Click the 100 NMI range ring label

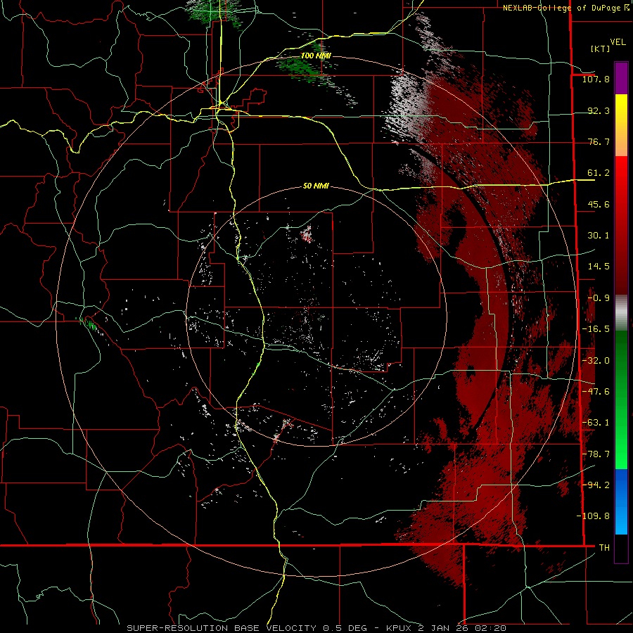316,56
